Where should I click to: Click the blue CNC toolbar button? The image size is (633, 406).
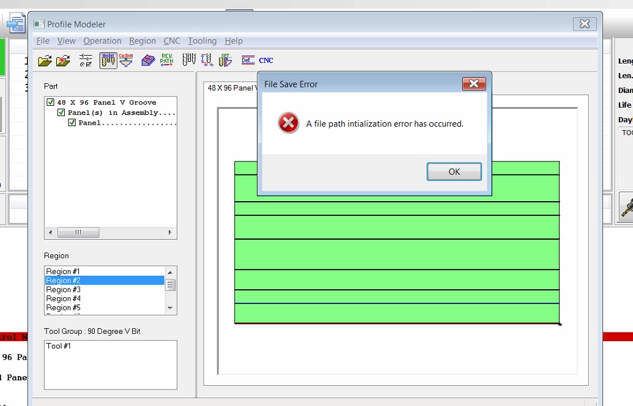coord(266,61)
